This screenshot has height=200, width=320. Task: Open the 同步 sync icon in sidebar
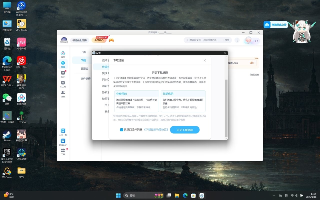(63, 74)
